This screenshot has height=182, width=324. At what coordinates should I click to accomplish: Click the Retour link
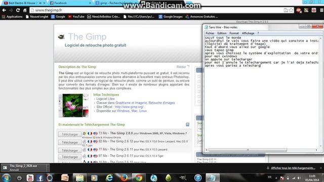coord(183,67)
